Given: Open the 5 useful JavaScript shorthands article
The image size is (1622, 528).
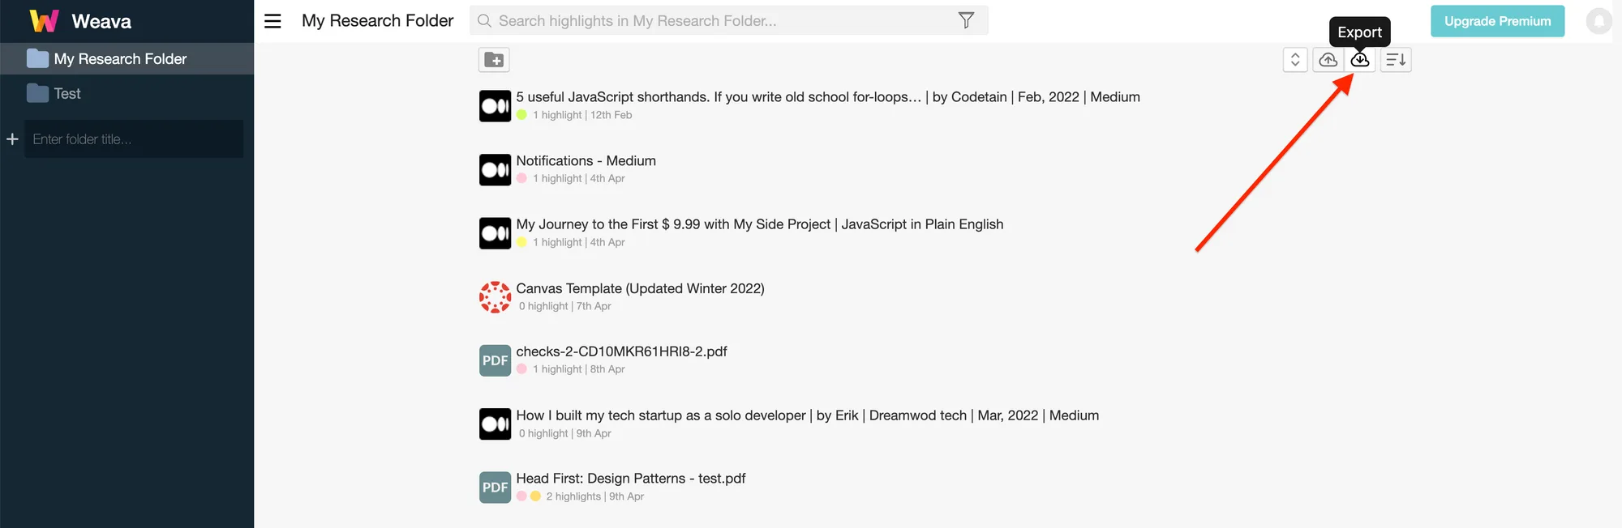Looking at the screenshot, I should pyautogui.click(x=828, y=97).
